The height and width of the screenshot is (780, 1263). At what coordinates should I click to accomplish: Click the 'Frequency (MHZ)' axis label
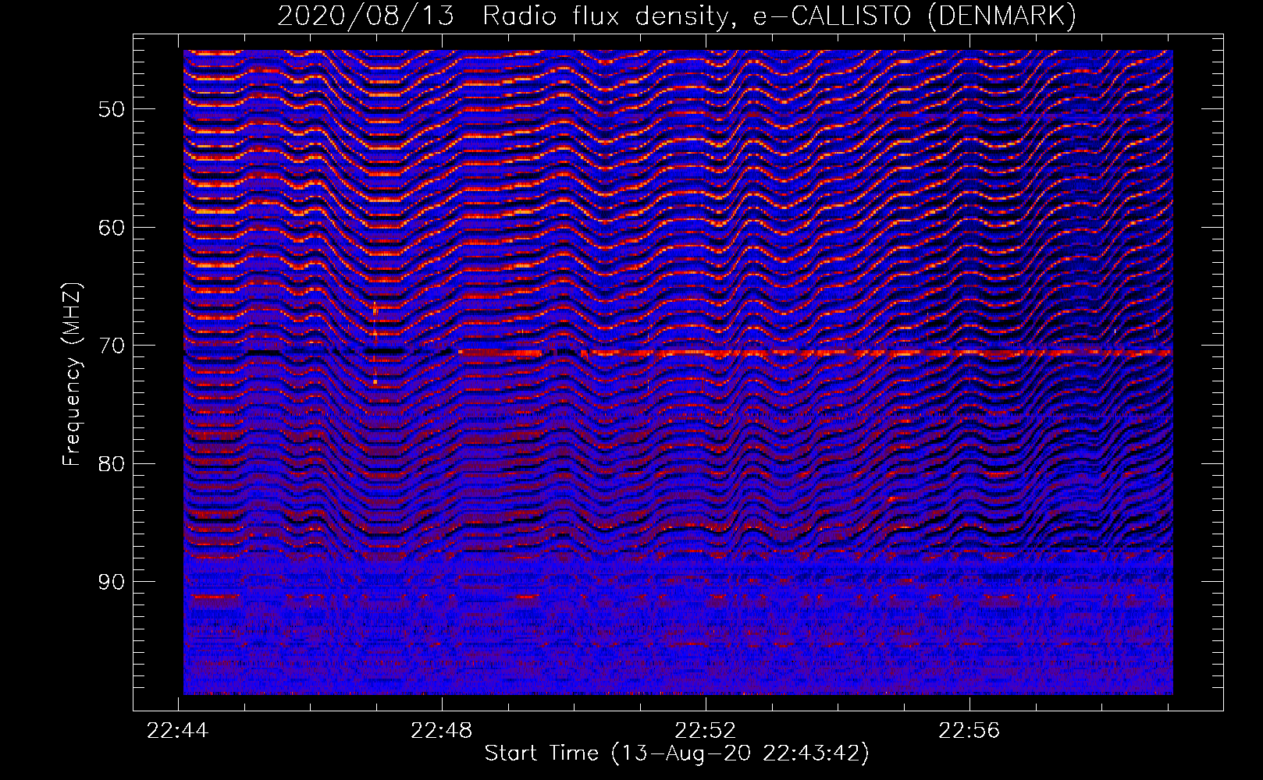click(72, 374)
